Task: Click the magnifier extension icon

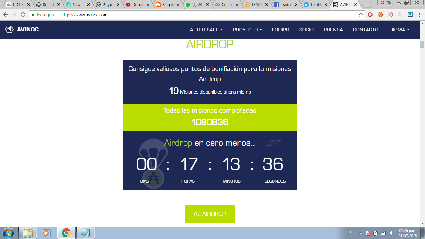Action: pos(400,15)
